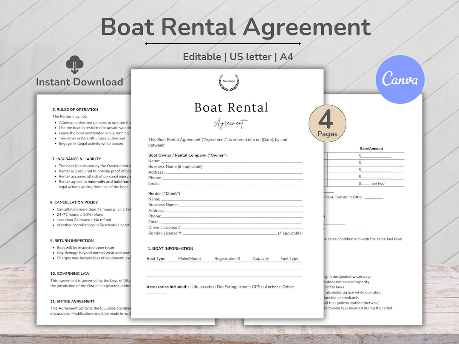Click the Canva logo badge

[400, 79]
